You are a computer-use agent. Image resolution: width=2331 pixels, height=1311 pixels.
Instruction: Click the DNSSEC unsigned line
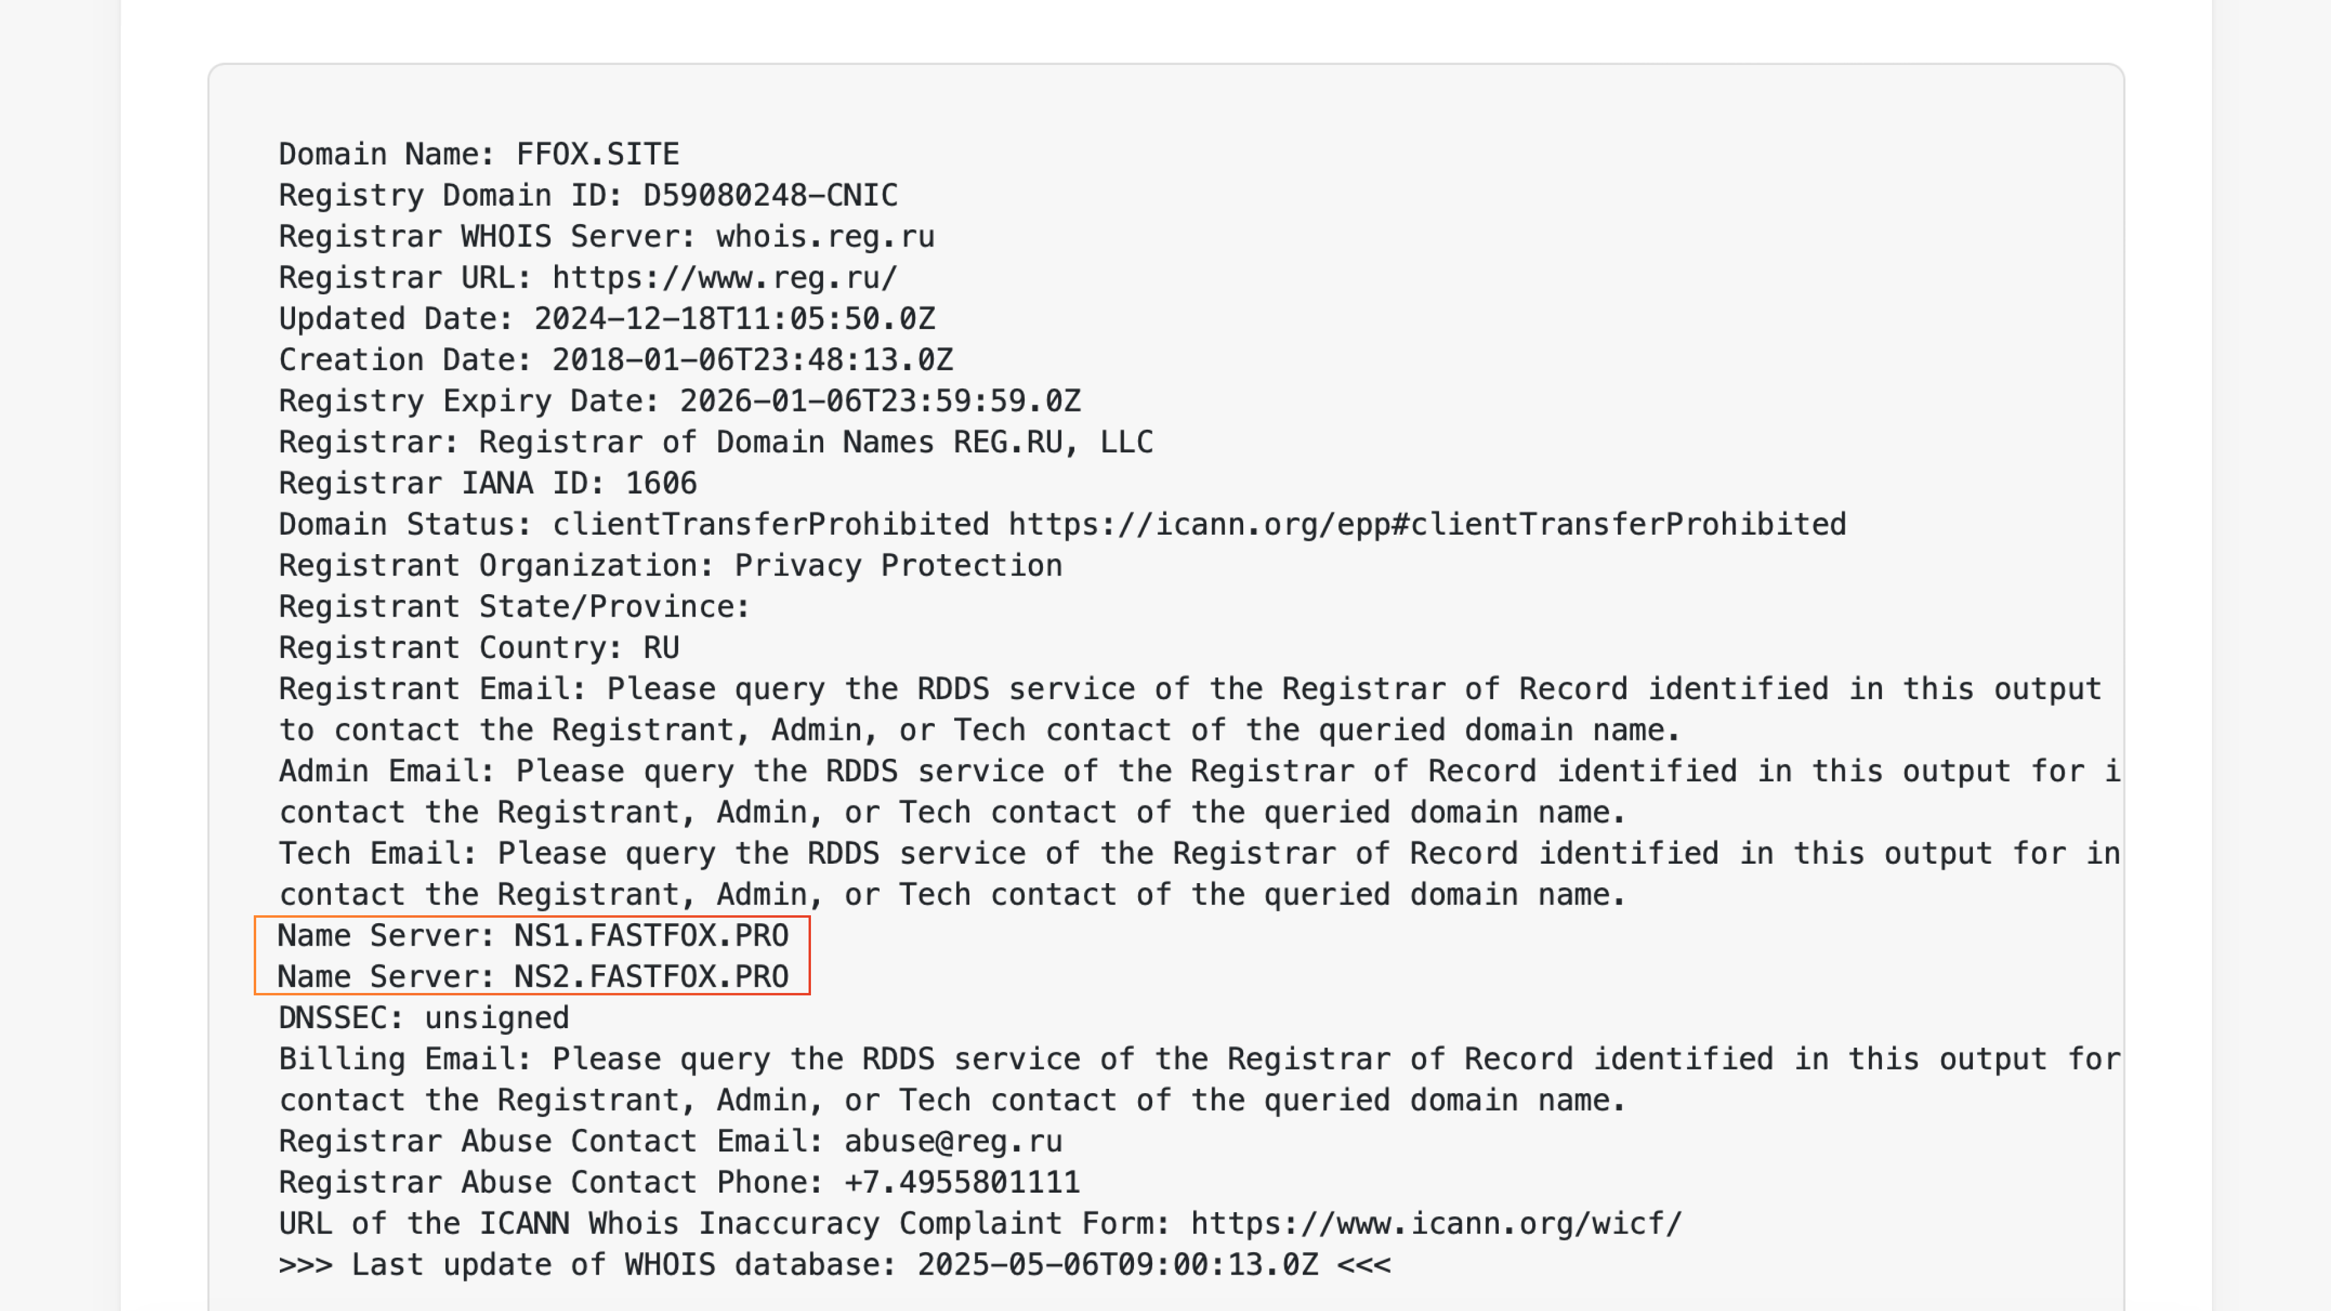coord(424,1018)
